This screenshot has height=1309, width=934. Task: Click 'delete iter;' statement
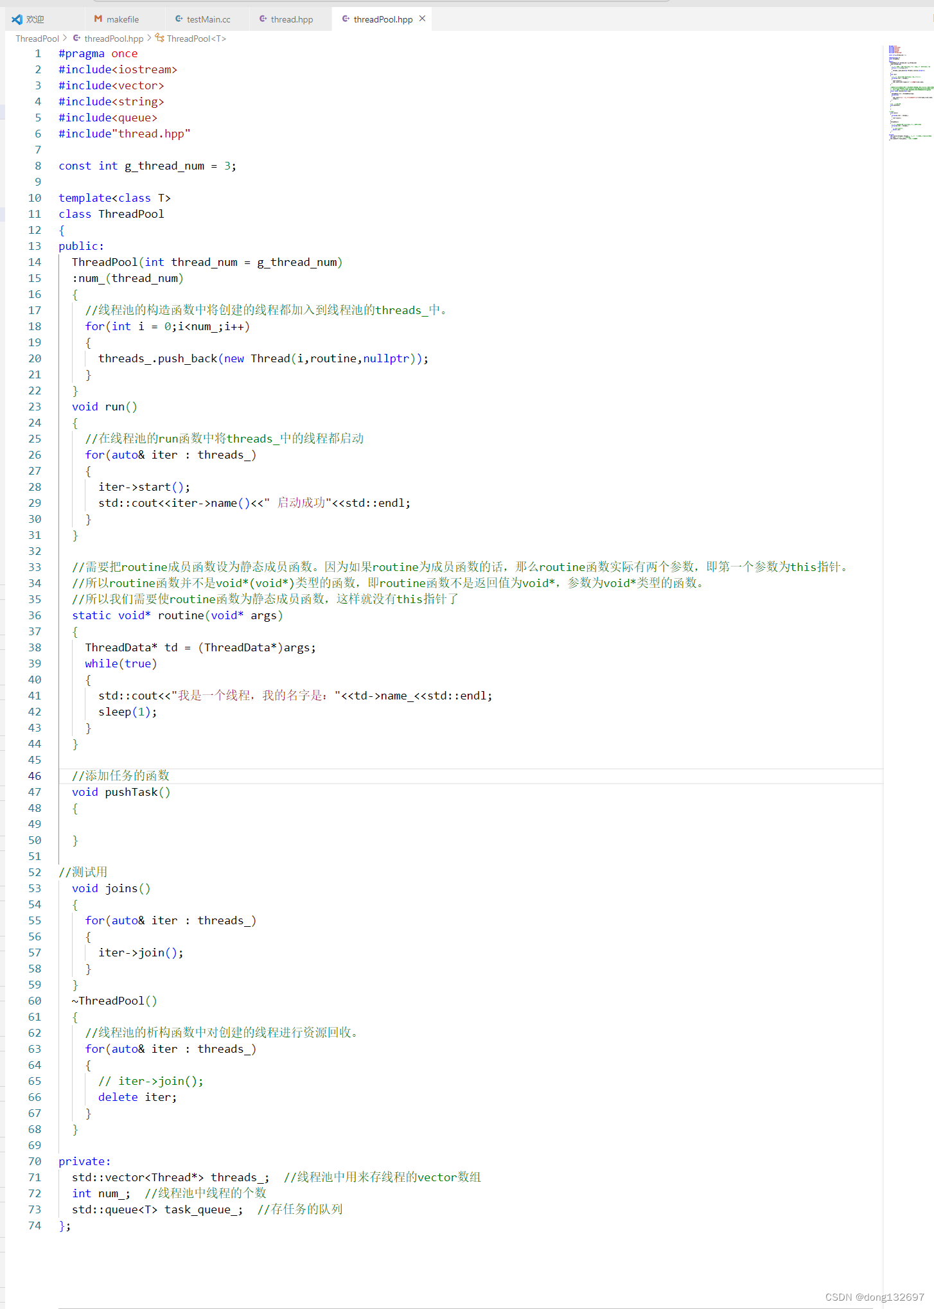pyautogui.click(x=137, y=1097)
